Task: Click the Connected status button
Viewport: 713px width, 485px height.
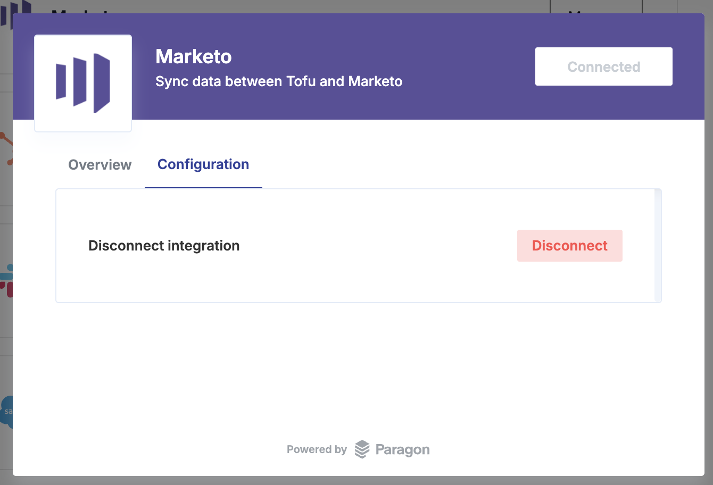Action: point(604,66)
